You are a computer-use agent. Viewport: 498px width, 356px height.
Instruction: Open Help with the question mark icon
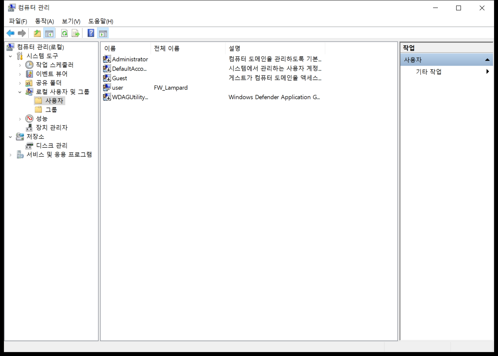tap(91, 33)
